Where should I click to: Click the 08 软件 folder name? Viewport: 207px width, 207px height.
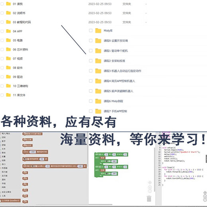coord(18,68)
